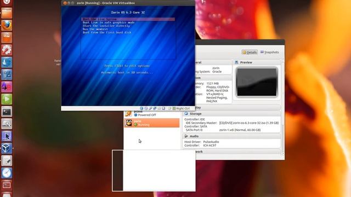
Task: Click the clock icon in the launcher
Action: (x=7, y=173)
